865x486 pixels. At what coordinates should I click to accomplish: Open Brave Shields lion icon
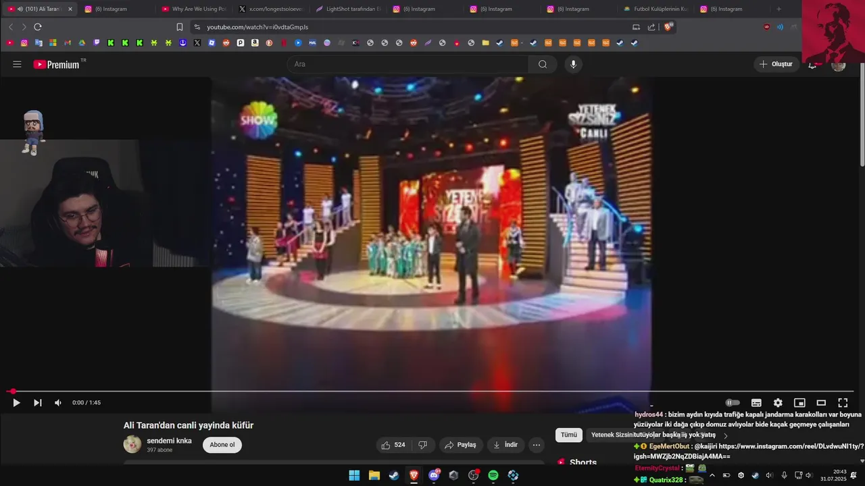[x=668, y=27]
